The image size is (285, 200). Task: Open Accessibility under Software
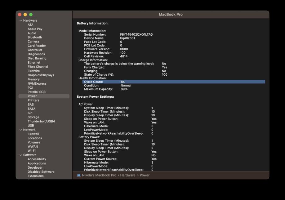[37, 159]
